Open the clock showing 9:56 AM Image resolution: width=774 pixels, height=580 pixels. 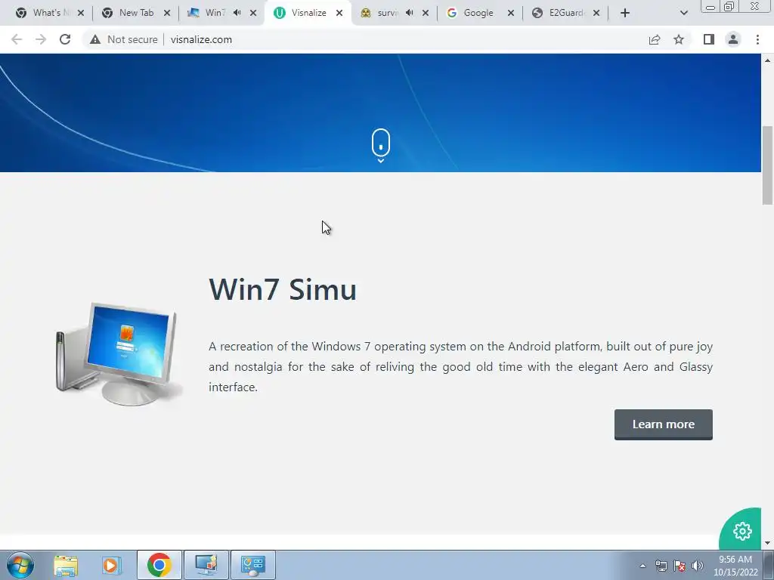tap(735, 565)
